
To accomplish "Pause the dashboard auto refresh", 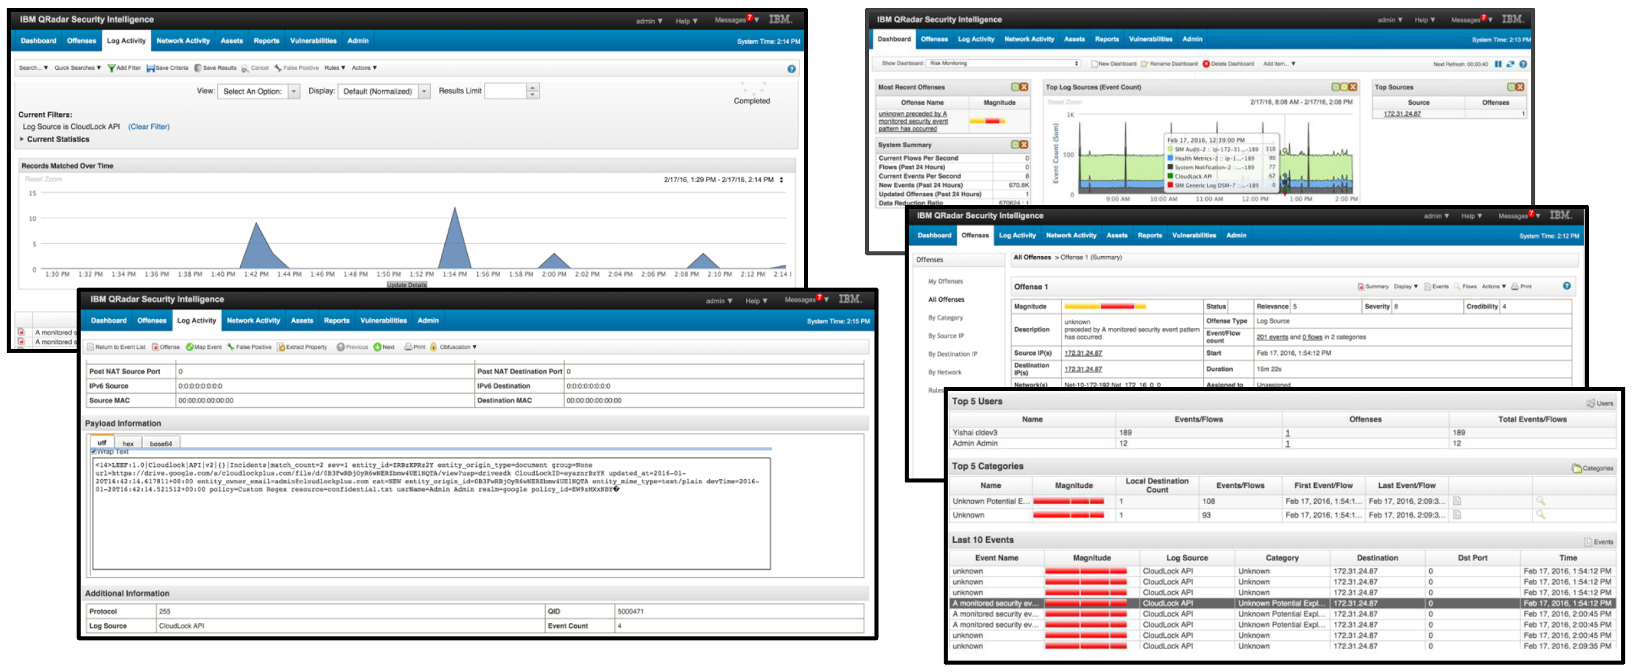I will click(1498, 65).
